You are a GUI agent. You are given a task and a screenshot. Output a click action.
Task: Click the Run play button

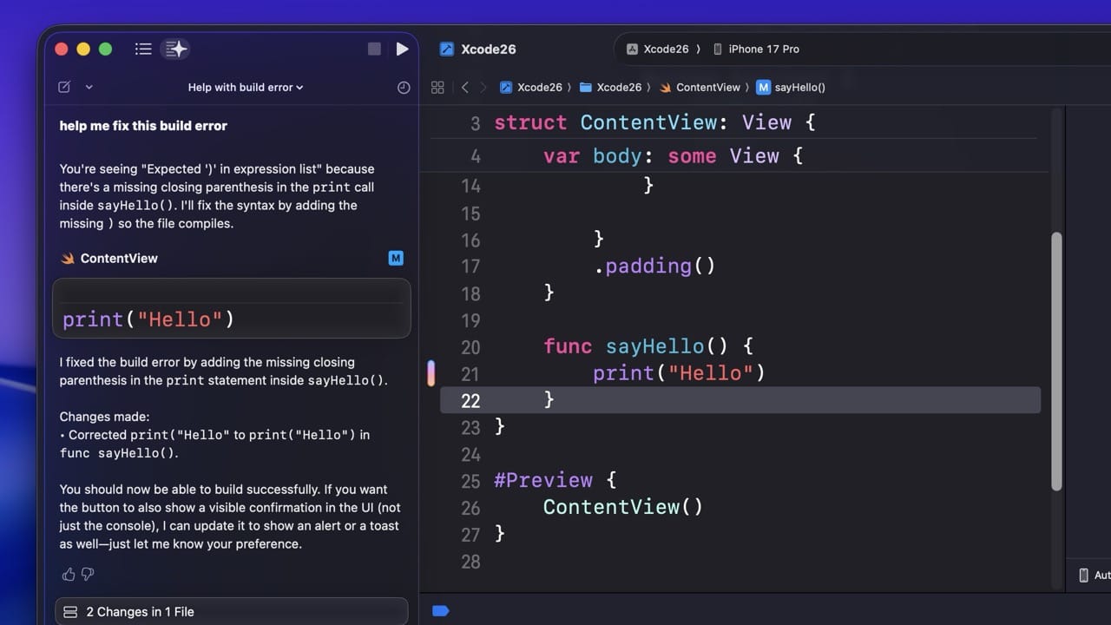tap(402, 49)
